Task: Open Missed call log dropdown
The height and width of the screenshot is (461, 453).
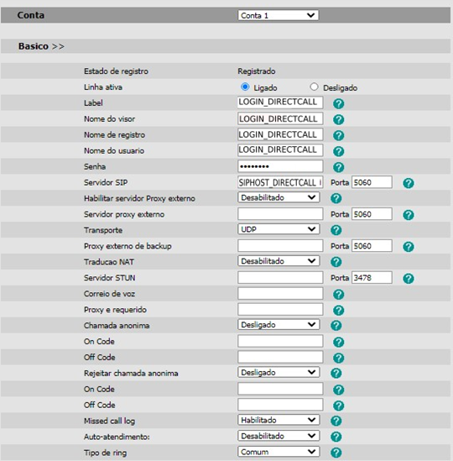Action: point(279,420)
